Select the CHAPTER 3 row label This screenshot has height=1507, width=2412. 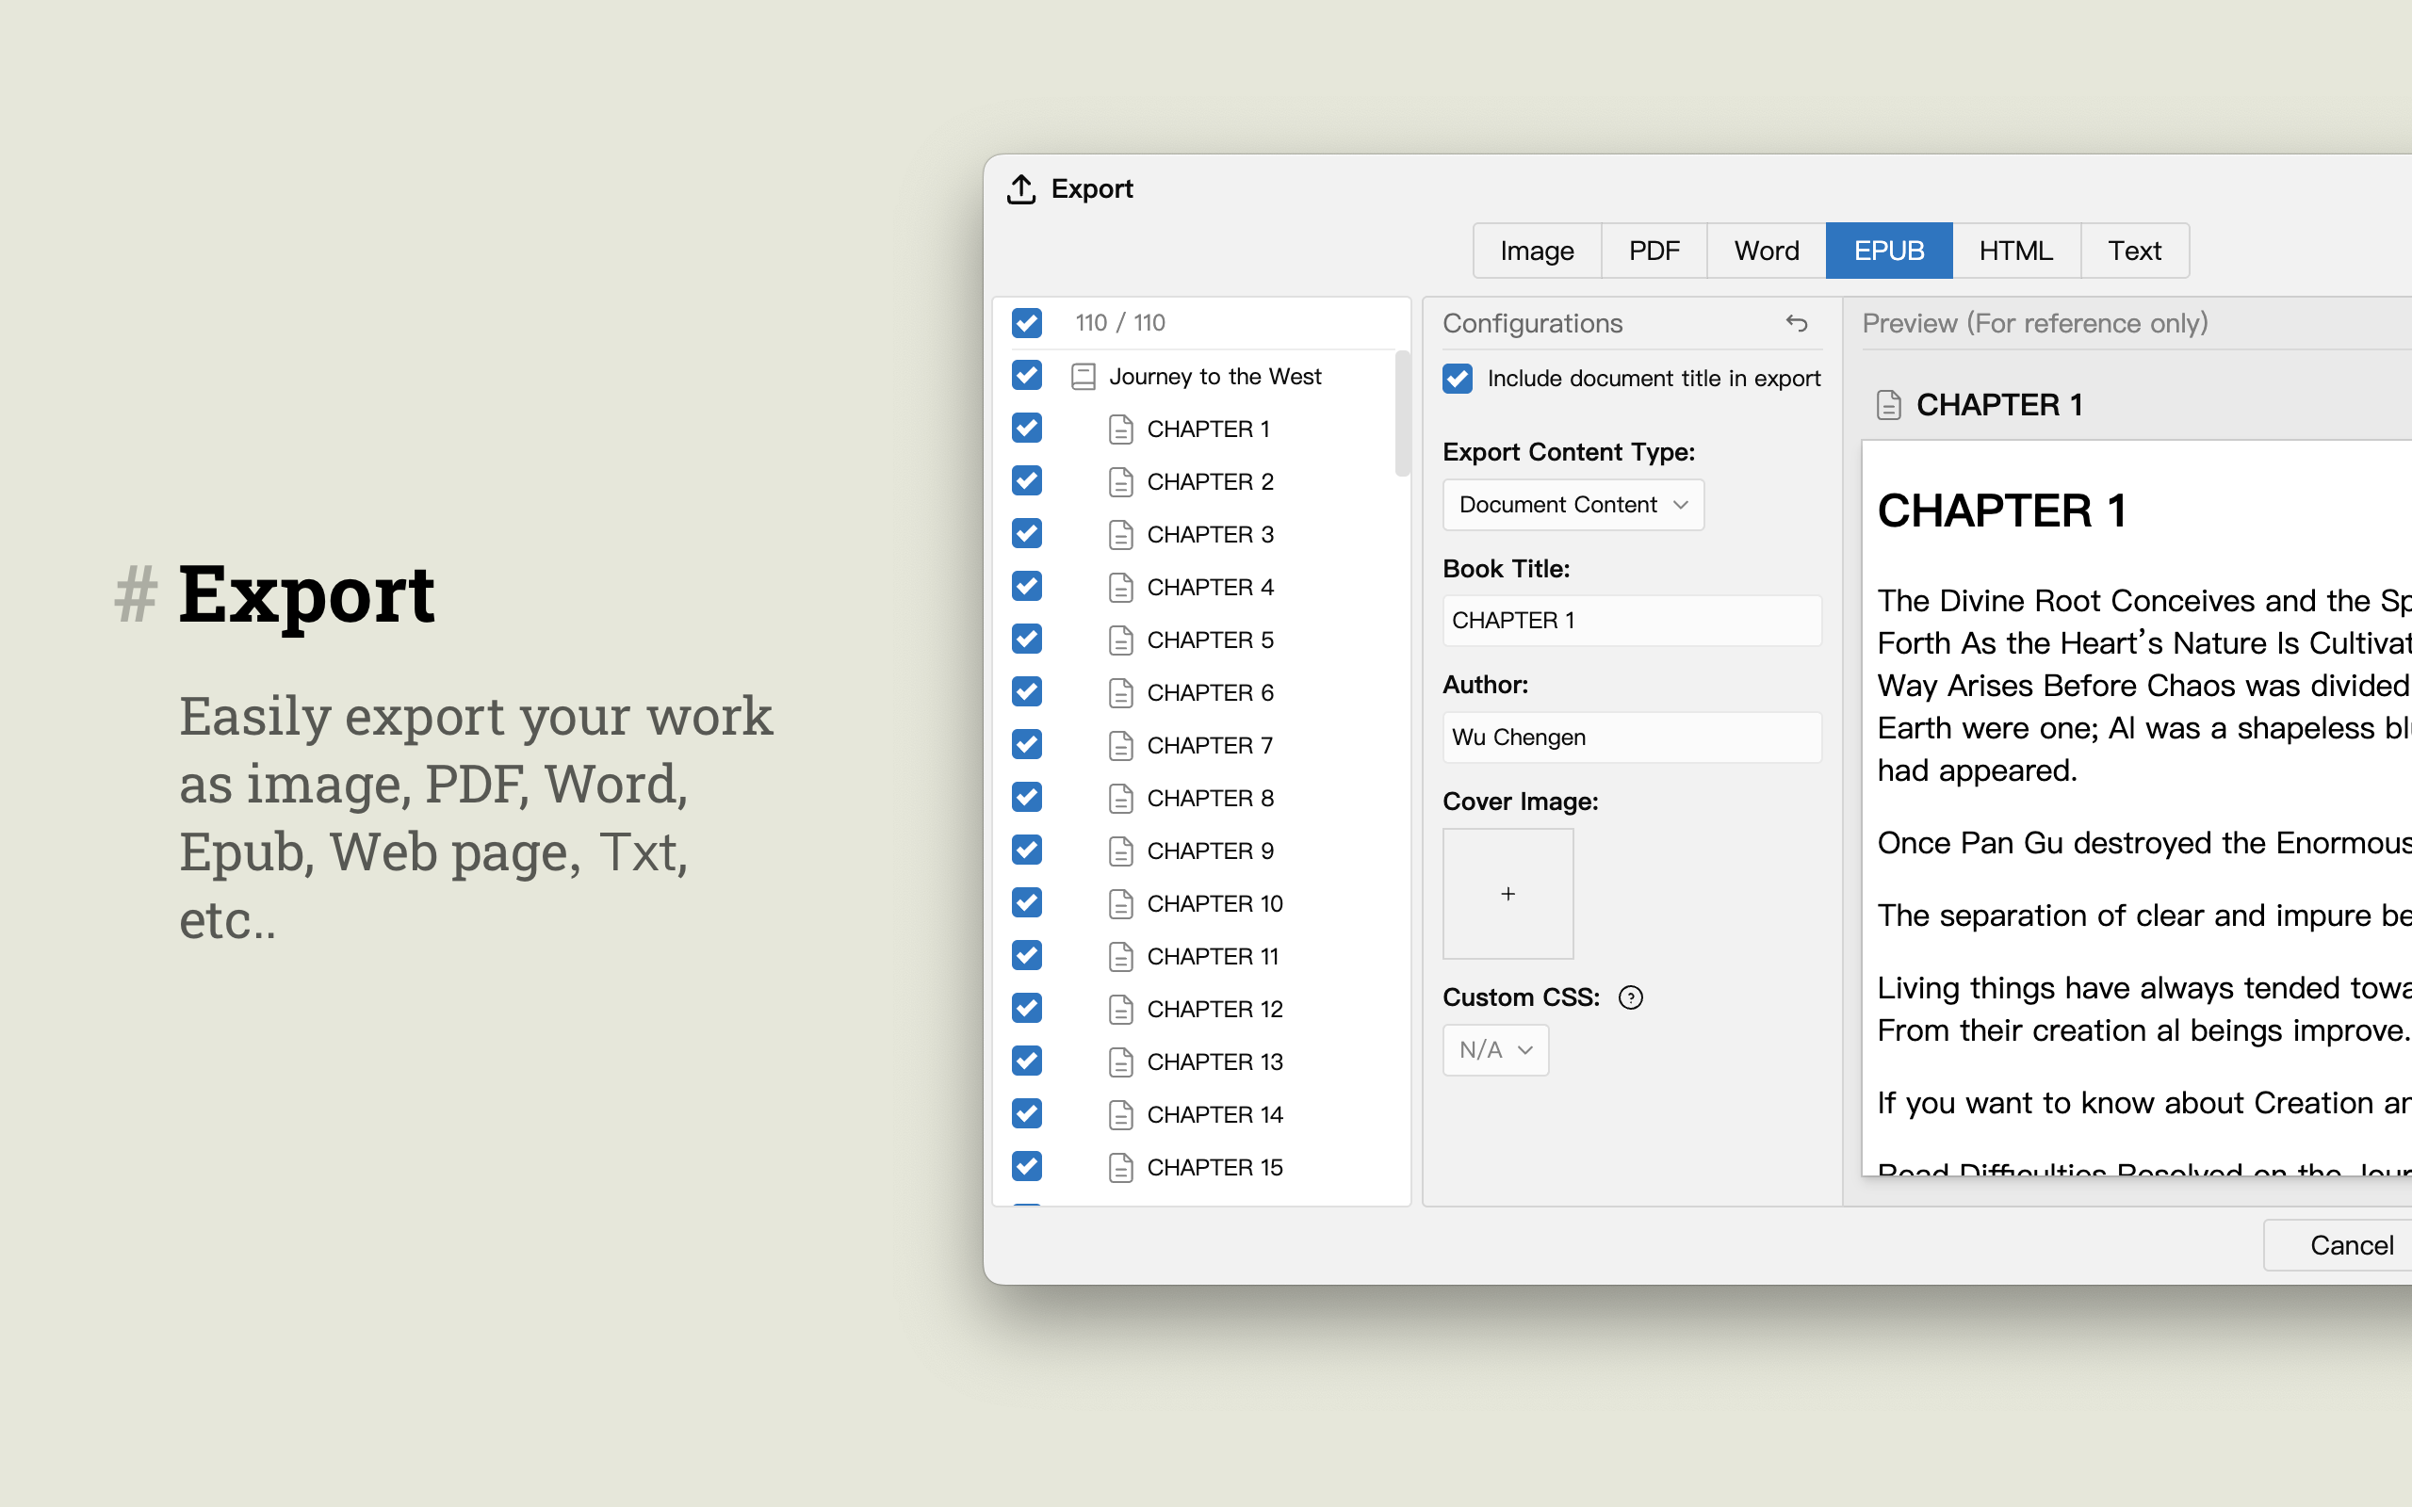pyautogui.click(x=1210, y=535)
